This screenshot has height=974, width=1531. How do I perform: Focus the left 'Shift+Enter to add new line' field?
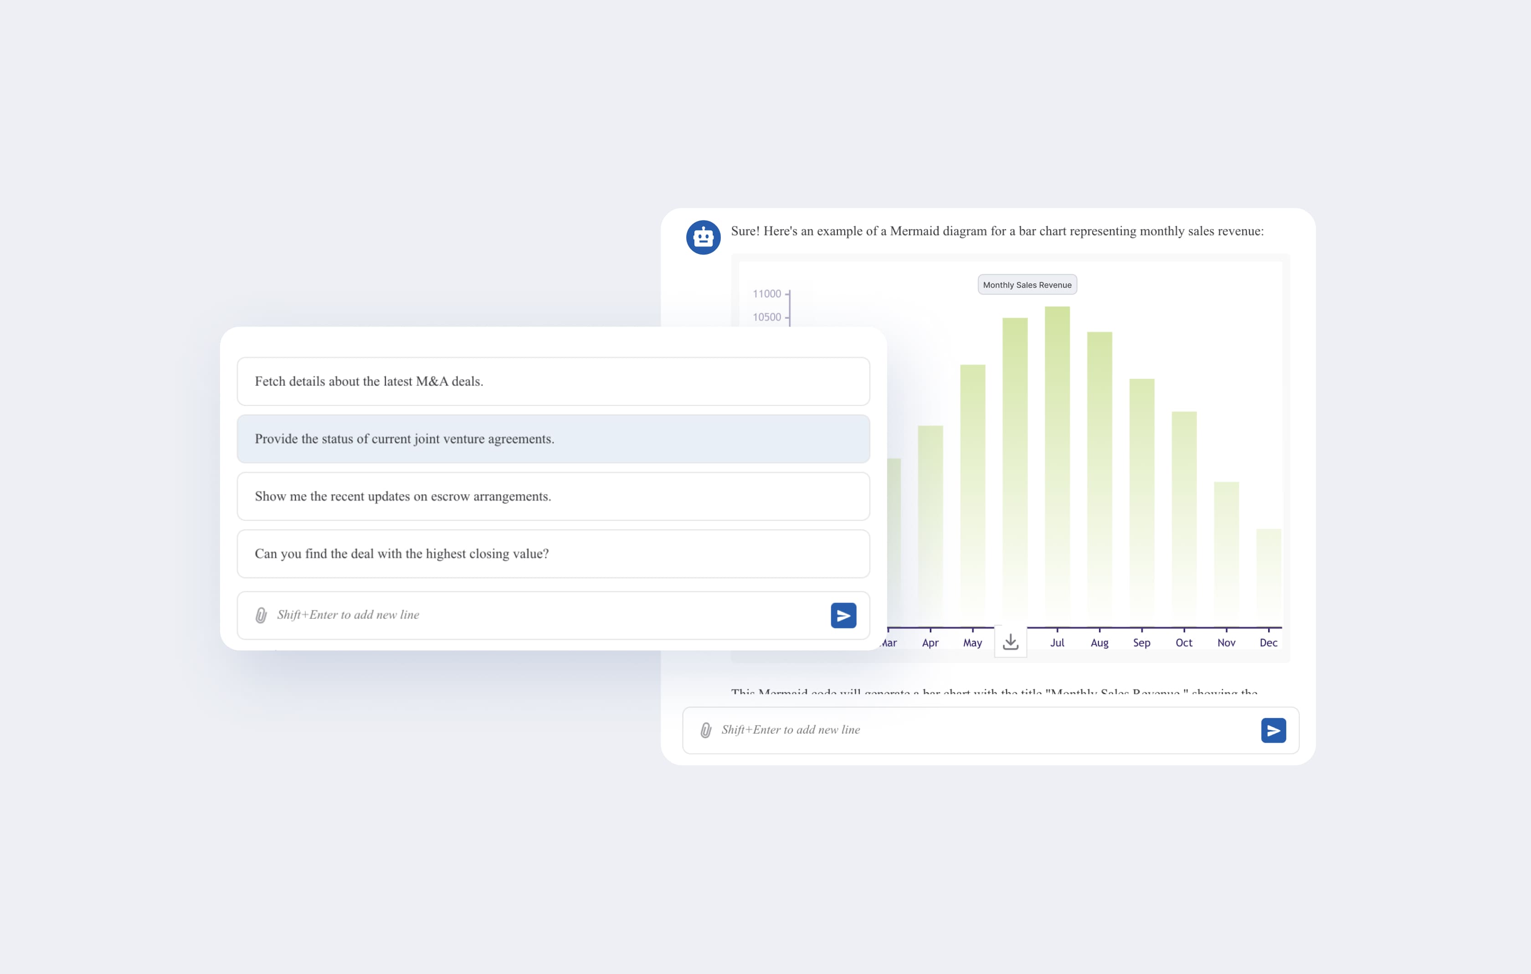tap(547, 615)
